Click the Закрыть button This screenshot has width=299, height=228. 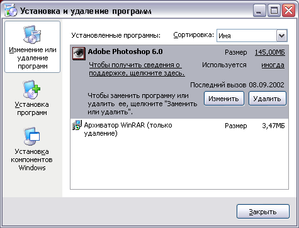click(x=263, y=212)
